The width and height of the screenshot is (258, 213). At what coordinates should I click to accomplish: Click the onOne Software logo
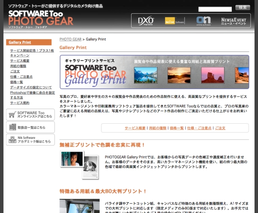pyautogui.click(x=203, y=20)
